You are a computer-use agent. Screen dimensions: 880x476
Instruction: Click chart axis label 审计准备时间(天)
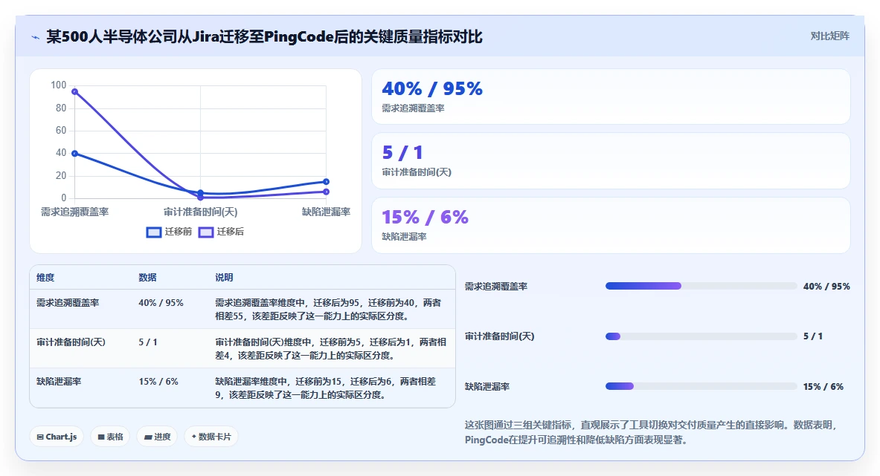pyautogui.click(x=200, y=212)
